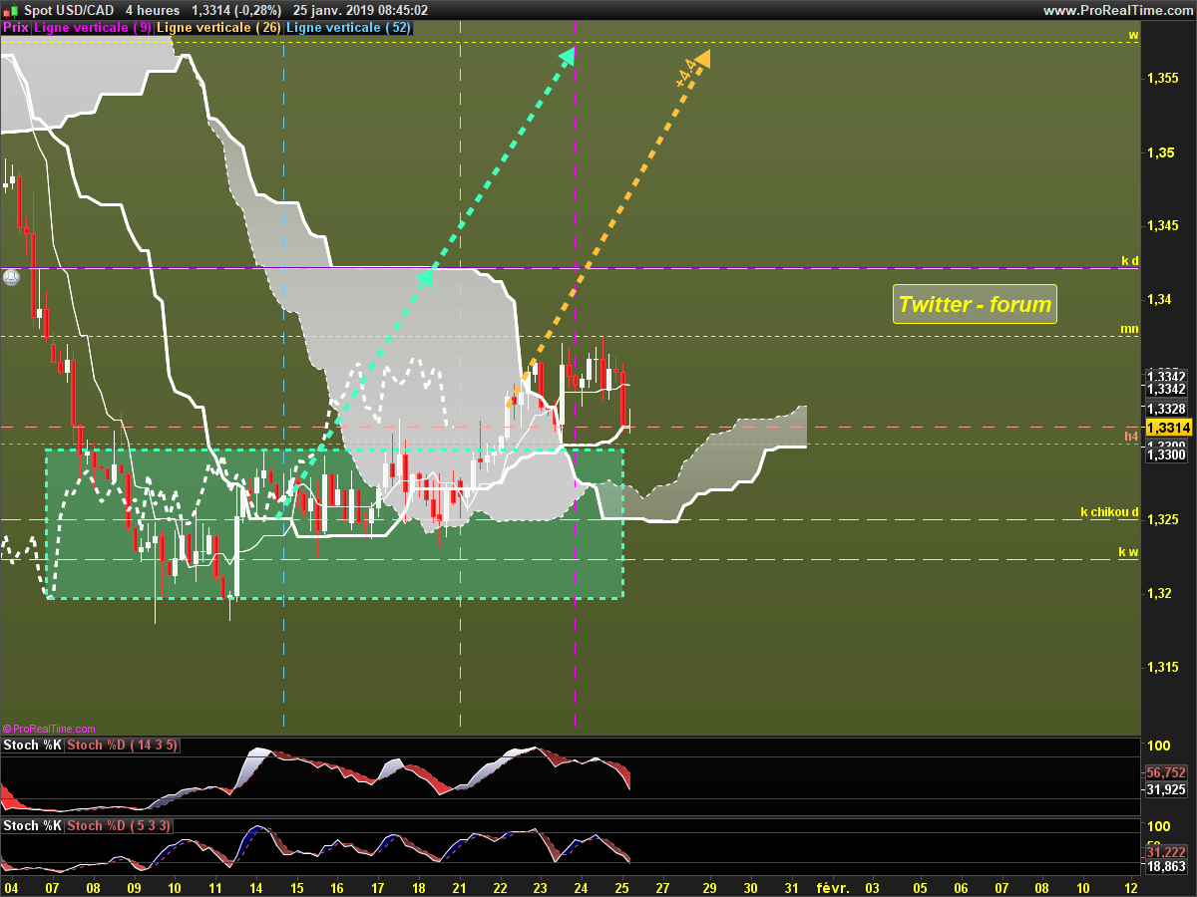Select the Ligne verticale (26) label
1197x897 pixels.
[x=219, y=28]
